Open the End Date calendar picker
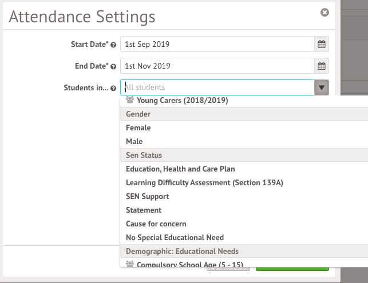The image size is (368, 283). tap(322, 66)
